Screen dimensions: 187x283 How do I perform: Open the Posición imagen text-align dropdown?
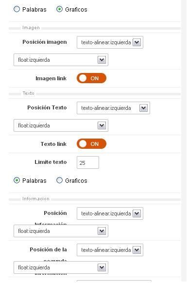click(110, 42)
